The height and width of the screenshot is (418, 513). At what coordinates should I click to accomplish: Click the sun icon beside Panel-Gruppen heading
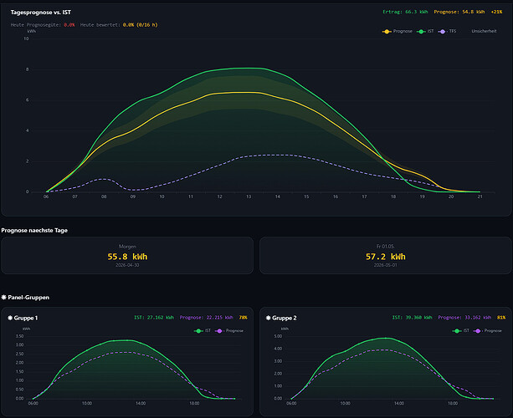click(x=4, y=297)
